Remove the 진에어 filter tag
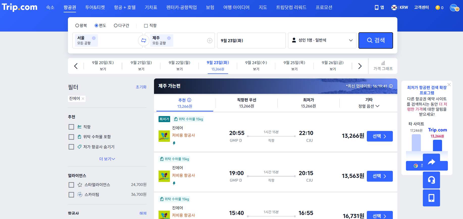Screen dimensions: 463x219 click(83, 99)
